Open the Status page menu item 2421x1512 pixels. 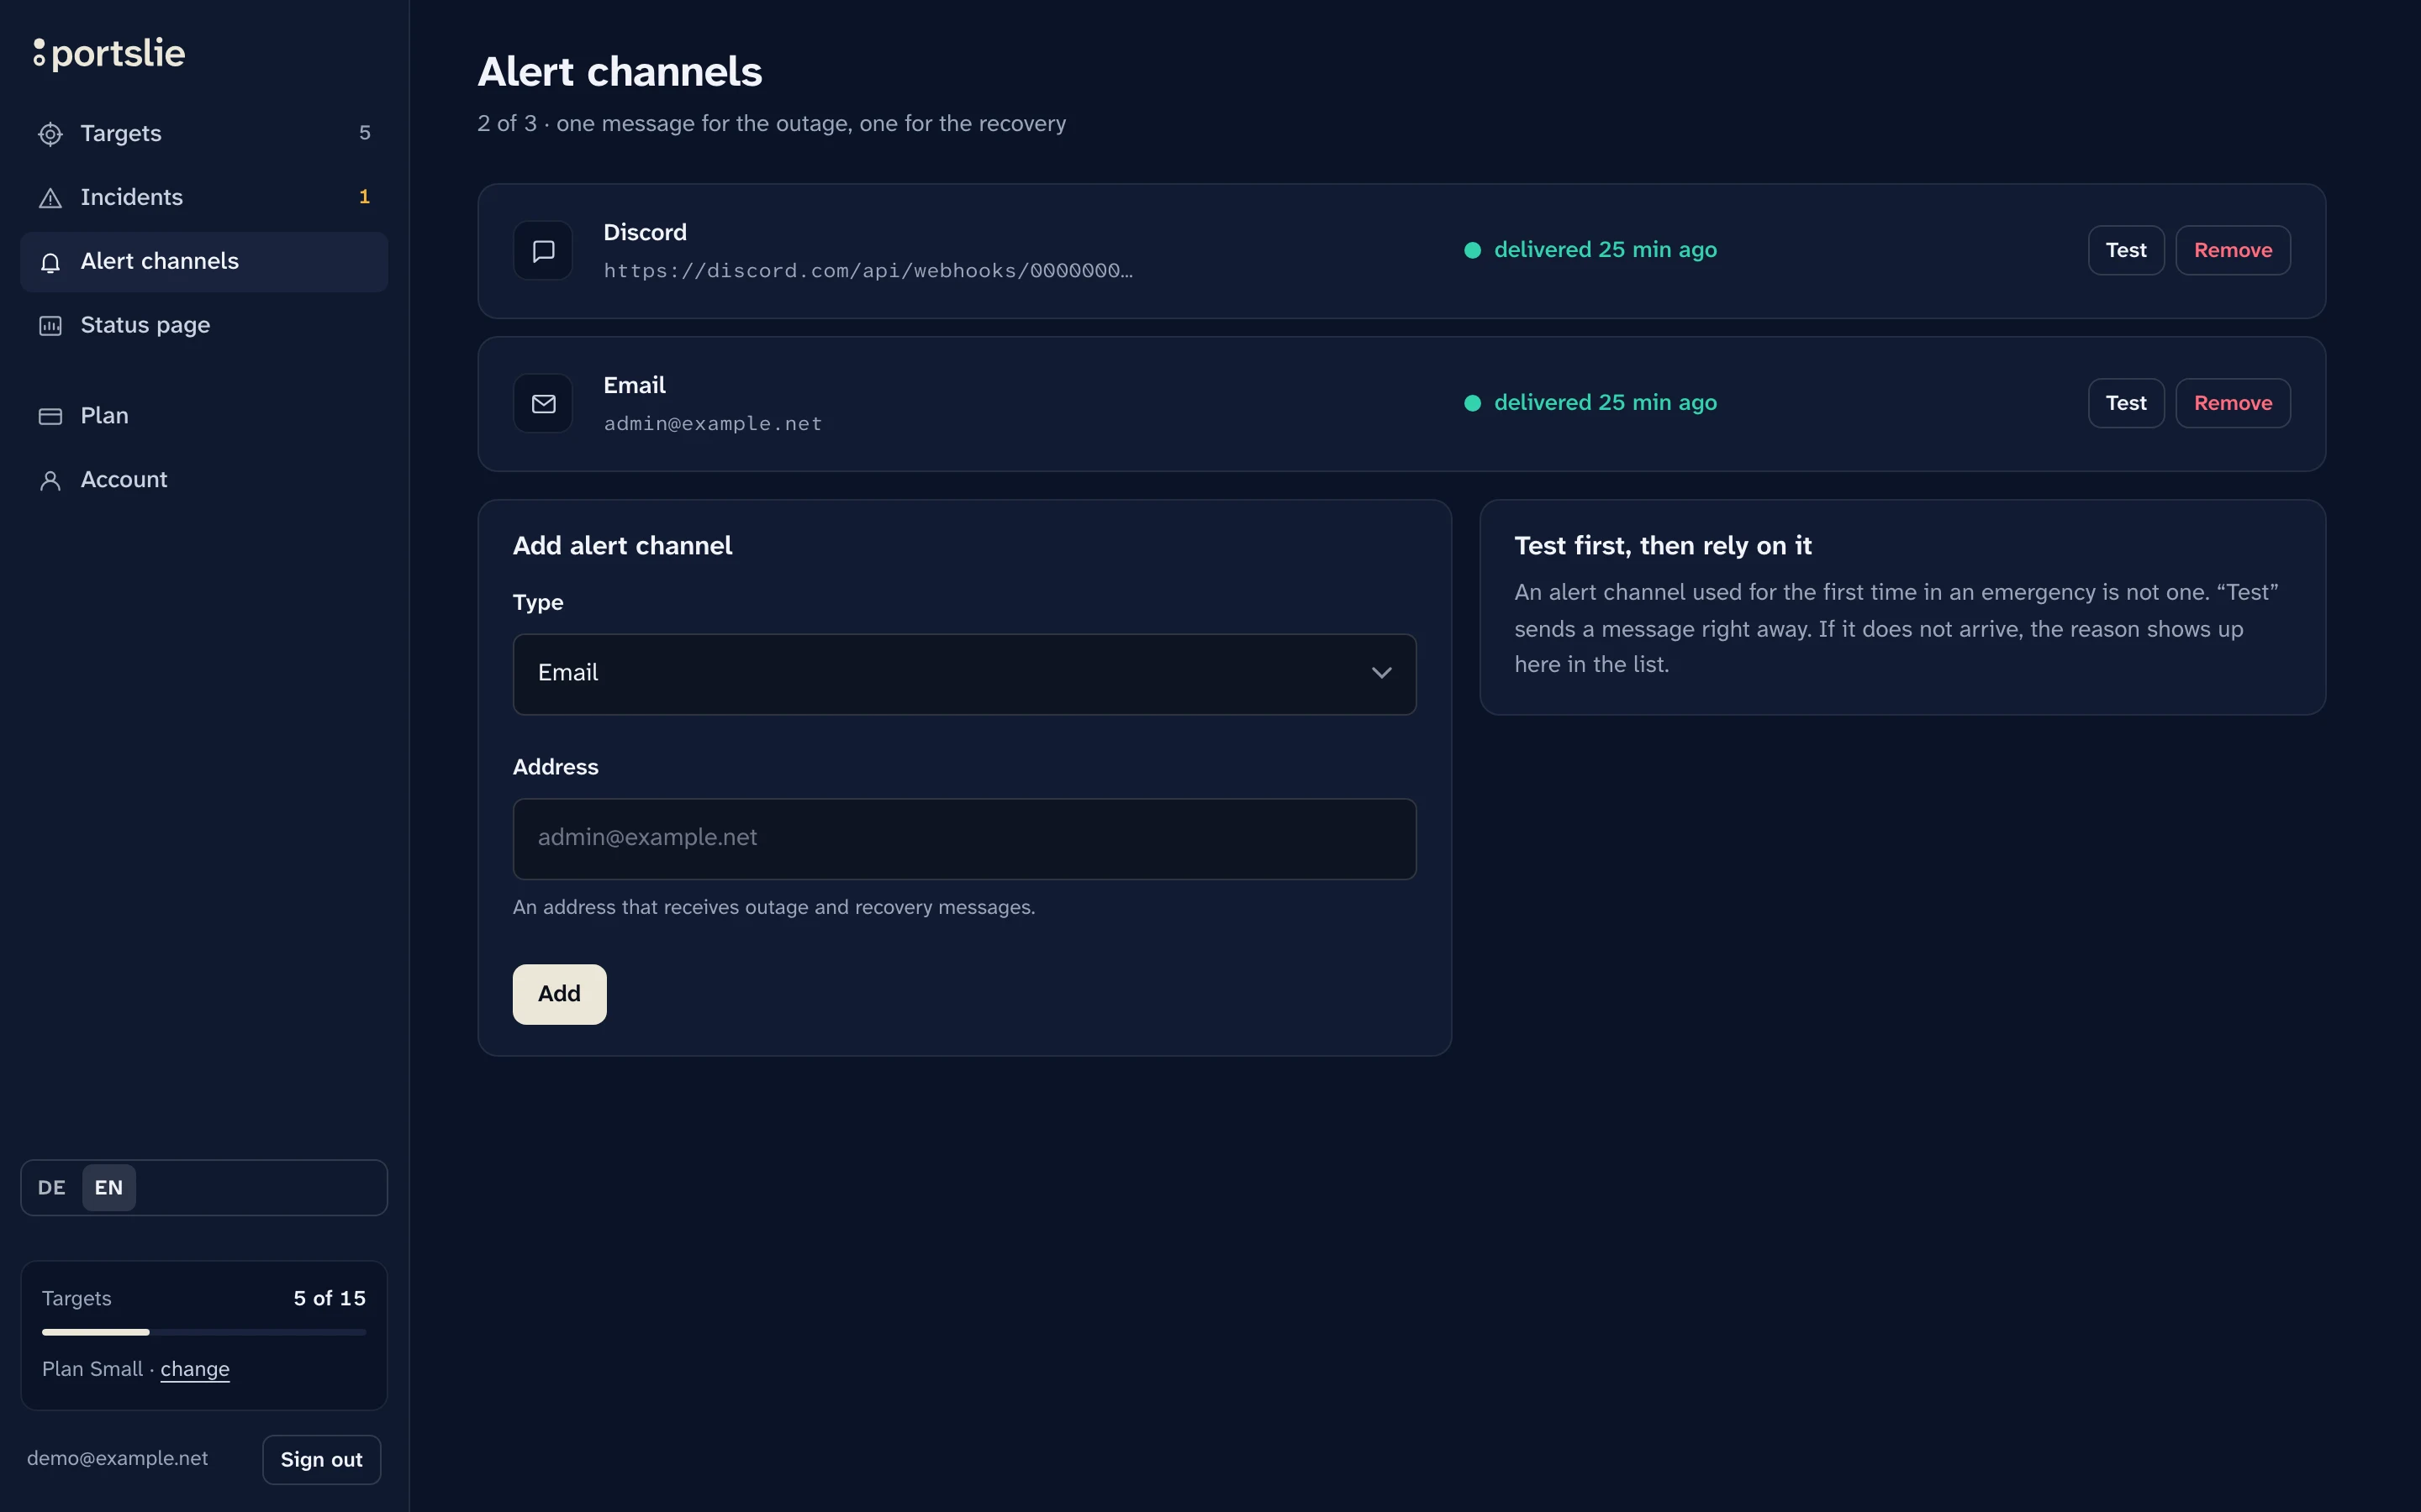204,326
